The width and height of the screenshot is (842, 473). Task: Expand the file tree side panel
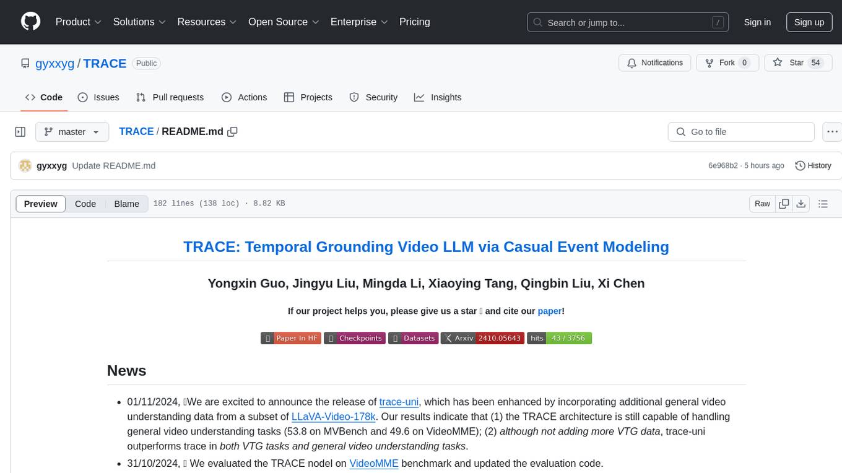pos(20,132)
